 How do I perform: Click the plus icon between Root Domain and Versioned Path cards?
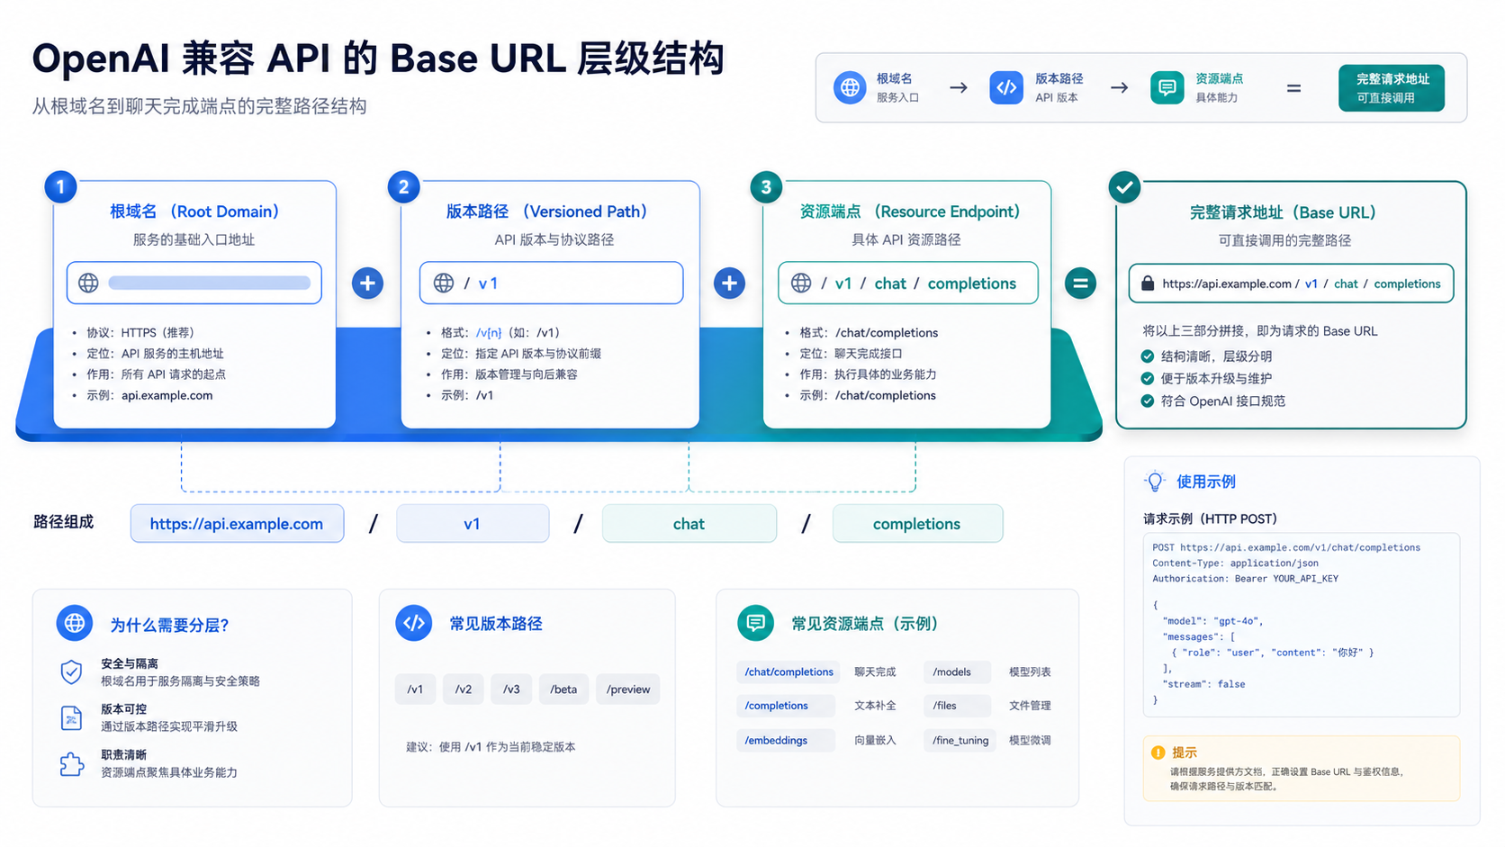coord(367,284)
